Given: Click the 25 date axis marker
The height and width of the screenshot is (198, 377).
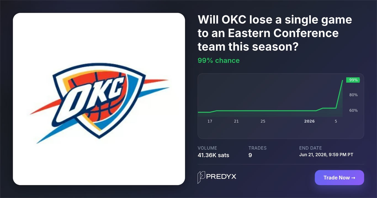Looking at the screenshot, I should pos(263,121).
